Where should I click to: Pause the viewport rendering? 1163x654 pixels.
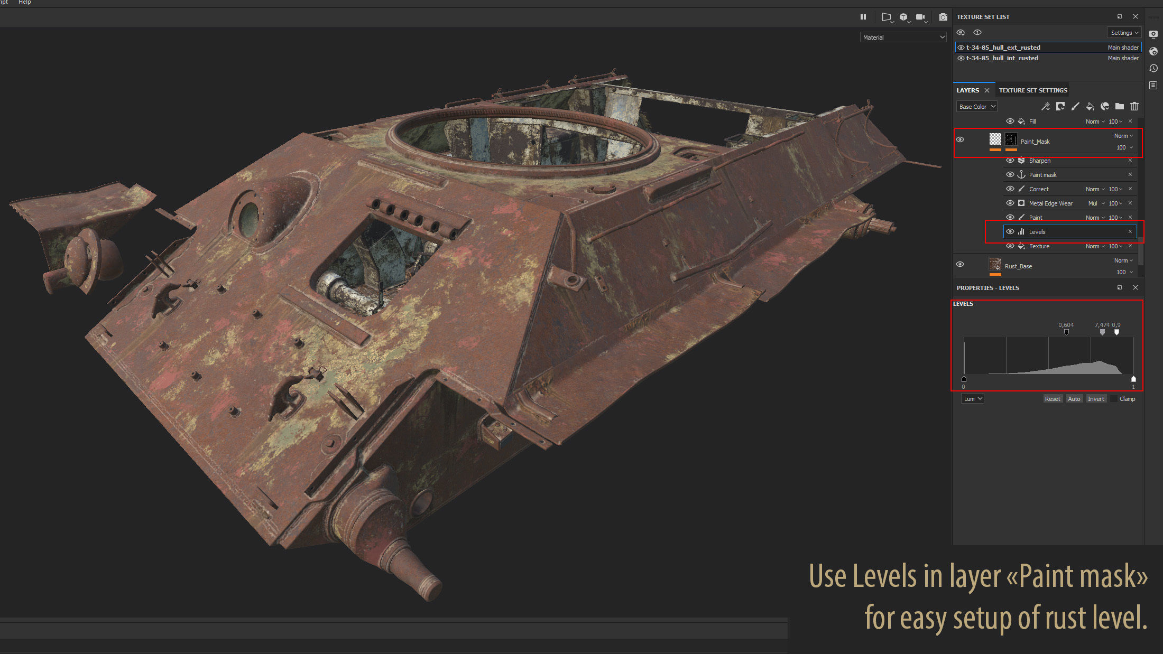pos(863,17)
